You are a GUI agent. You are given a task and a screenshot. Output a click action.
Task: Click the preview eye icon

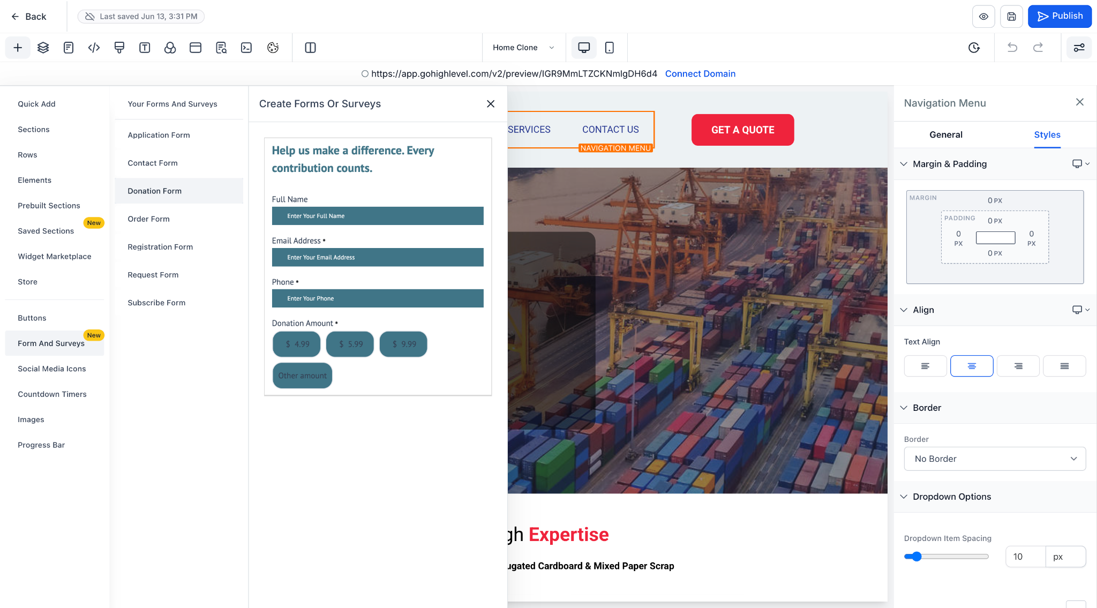click(983, 17)
